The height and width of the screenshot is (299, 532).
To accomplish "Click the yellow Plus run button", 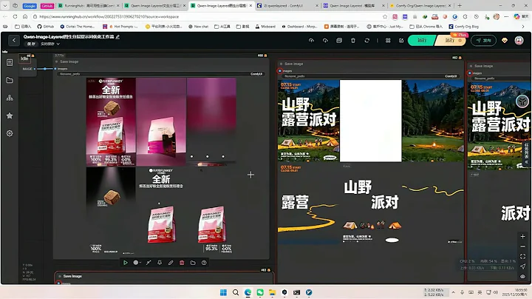I will pos(451,41).
